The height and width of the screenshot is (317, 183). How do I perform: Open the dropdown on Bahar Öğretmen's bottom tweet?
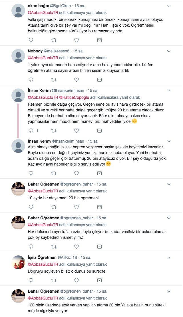tap(169, 291)
